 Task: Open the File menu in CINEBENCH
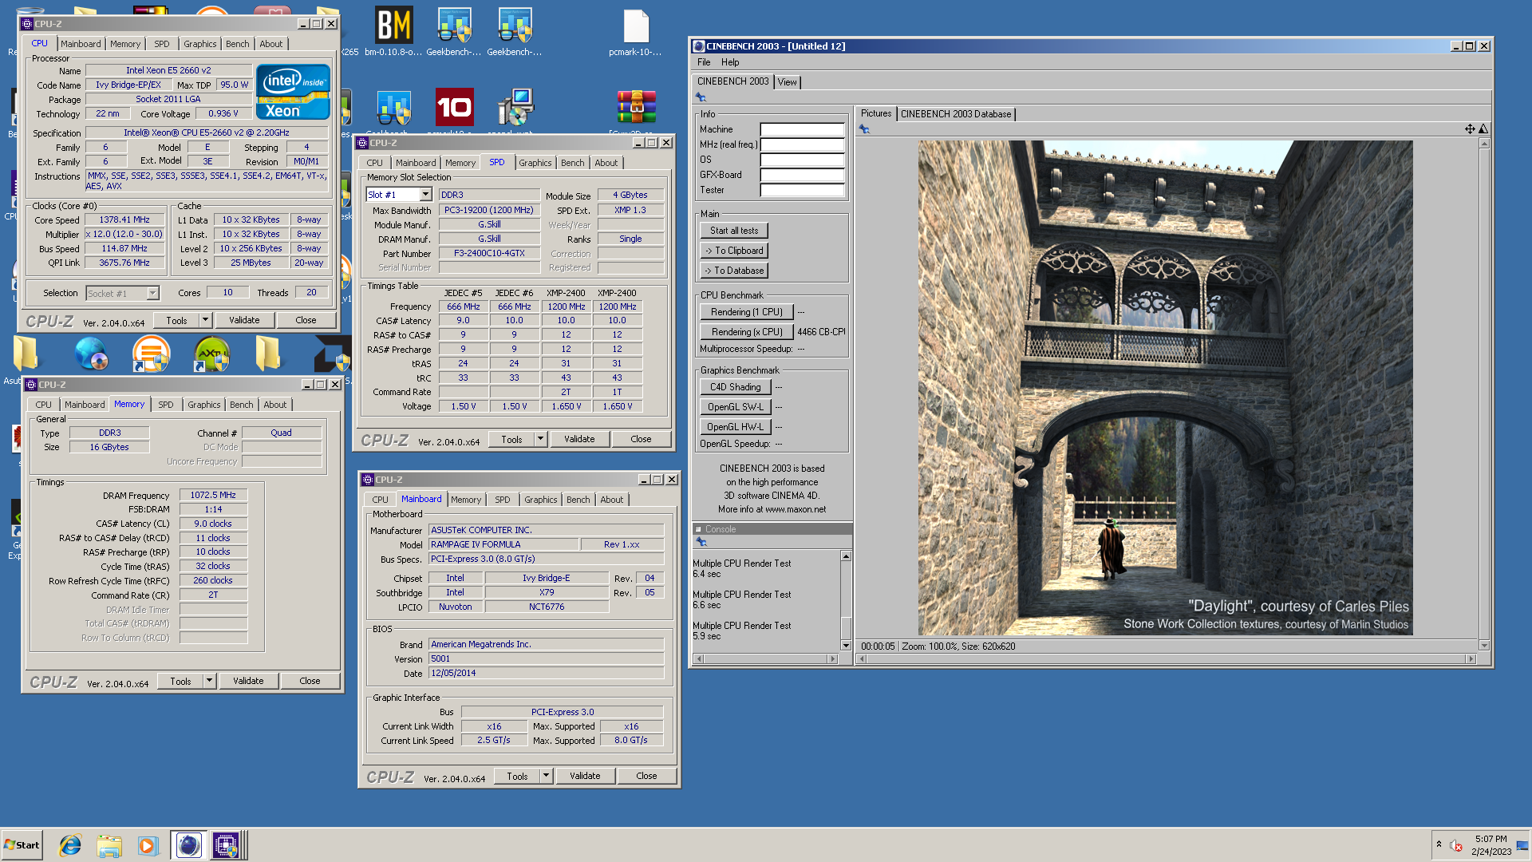(x=704, y=62)
